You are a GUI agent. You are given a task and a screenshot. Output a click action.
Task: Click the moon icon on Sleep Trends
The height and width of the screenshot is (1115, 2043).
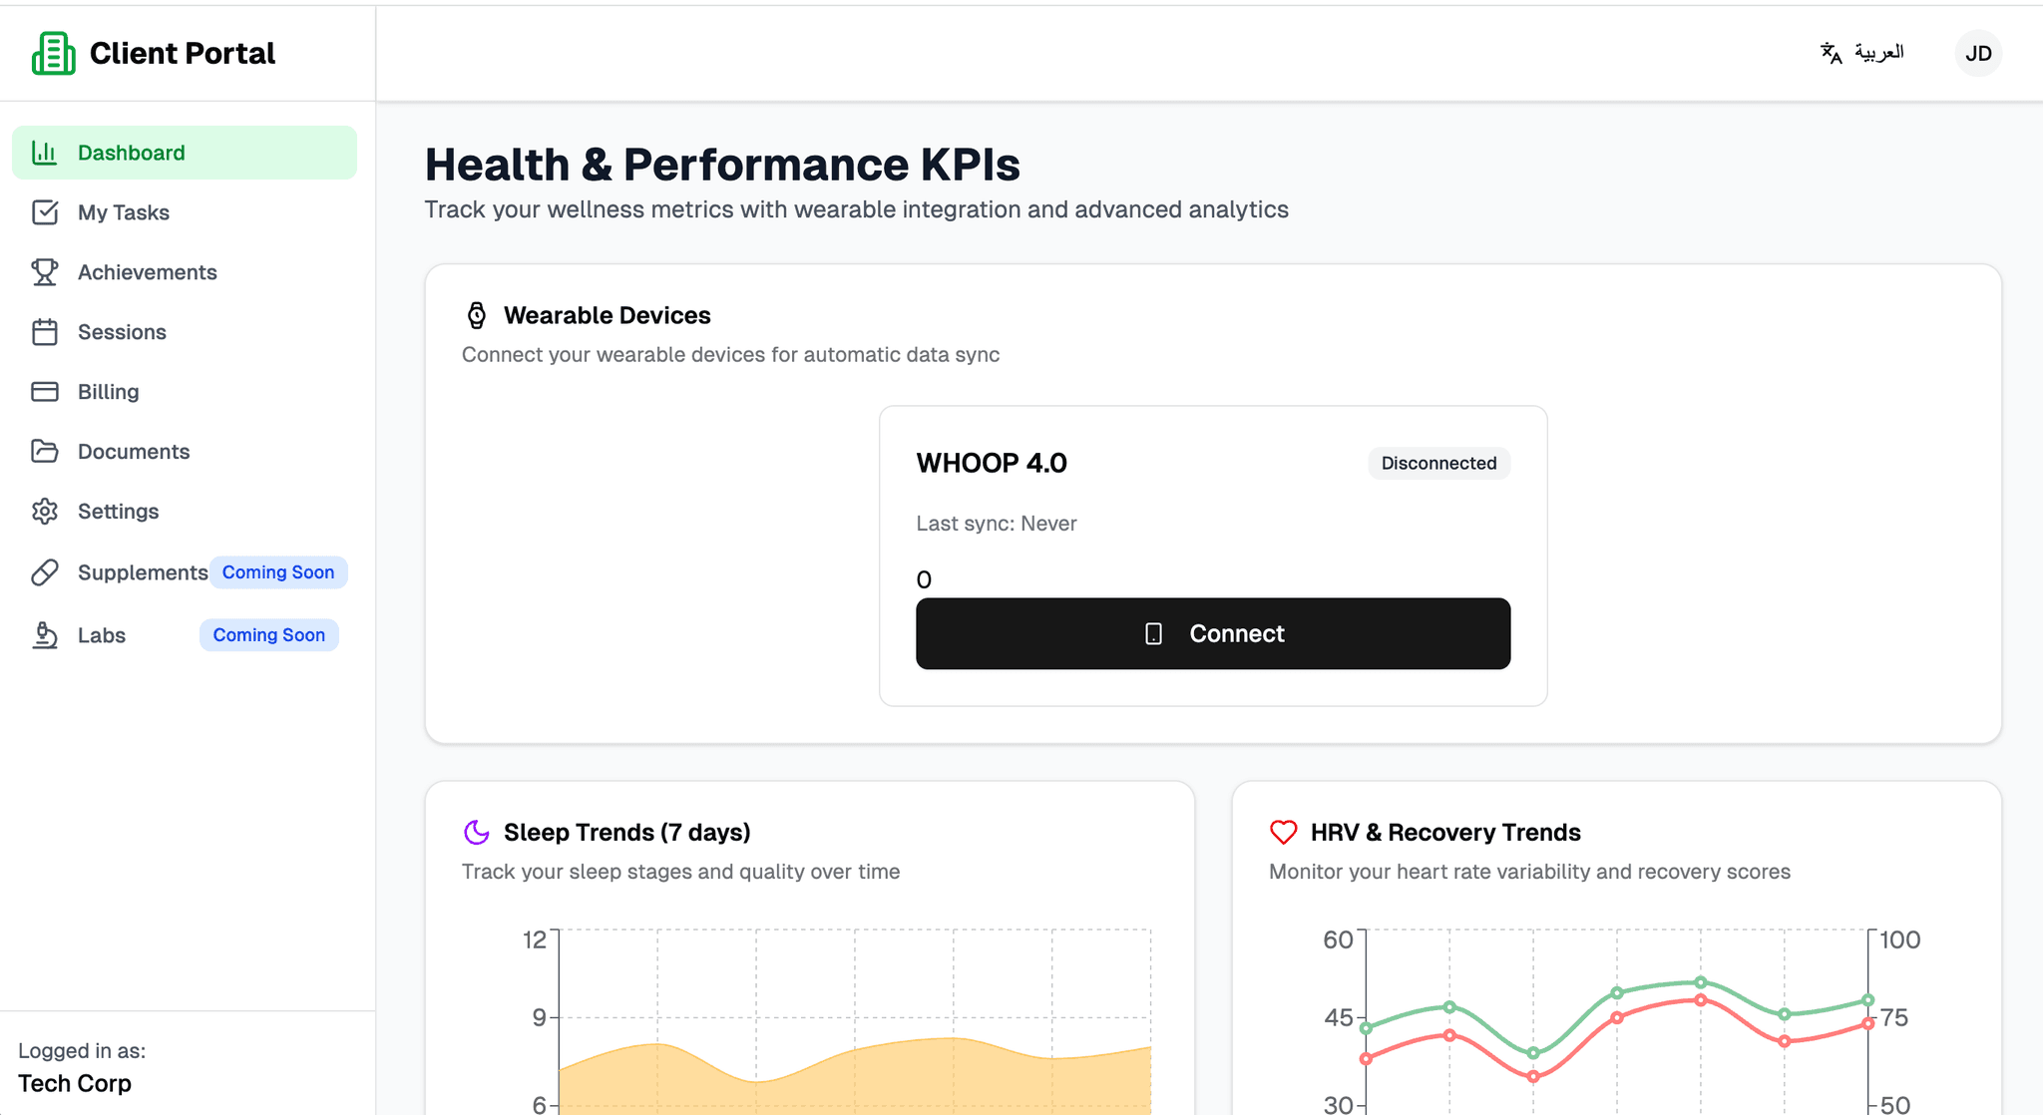tap(478, 831)
